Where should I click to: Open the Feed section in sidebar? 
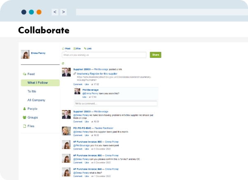(x=31, y=74)
